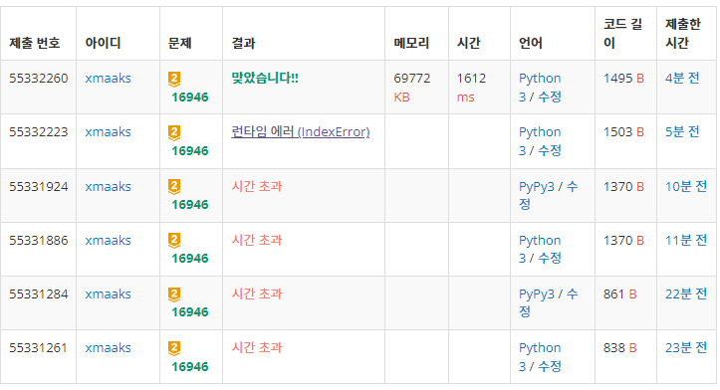The image size is (720, 390).
Task: Open xmaaks profile in row 55332223
Action: [x=108, y=132]
